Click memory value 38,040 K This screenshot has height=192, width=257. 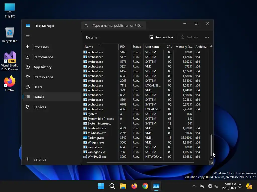coord(186,138)
